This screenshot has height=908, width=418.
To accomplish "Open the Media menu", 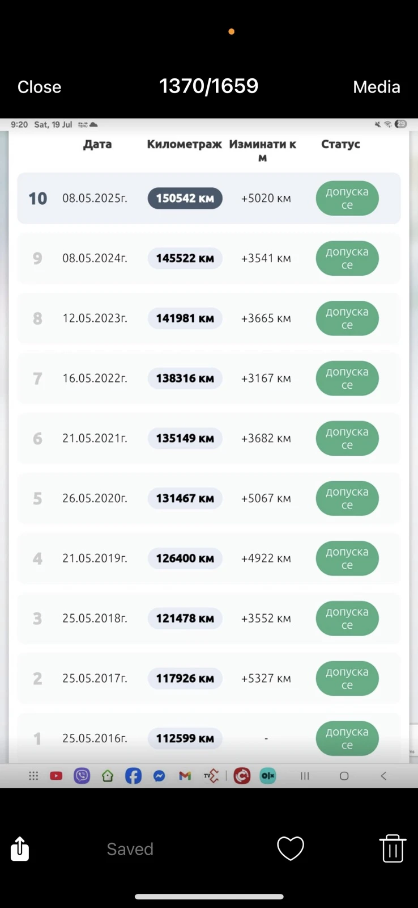I will coord(376,87).
